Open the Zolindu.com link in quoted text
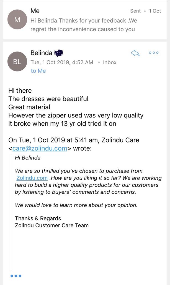Viewport: 170px width, 285px height. (x=32, y=178)
